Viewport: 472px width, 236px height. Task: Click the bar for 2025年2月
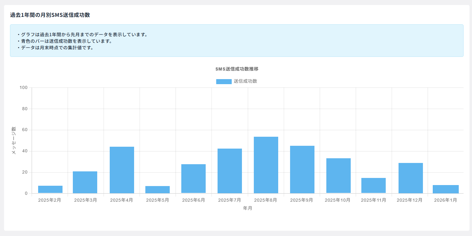coord(50,189)
